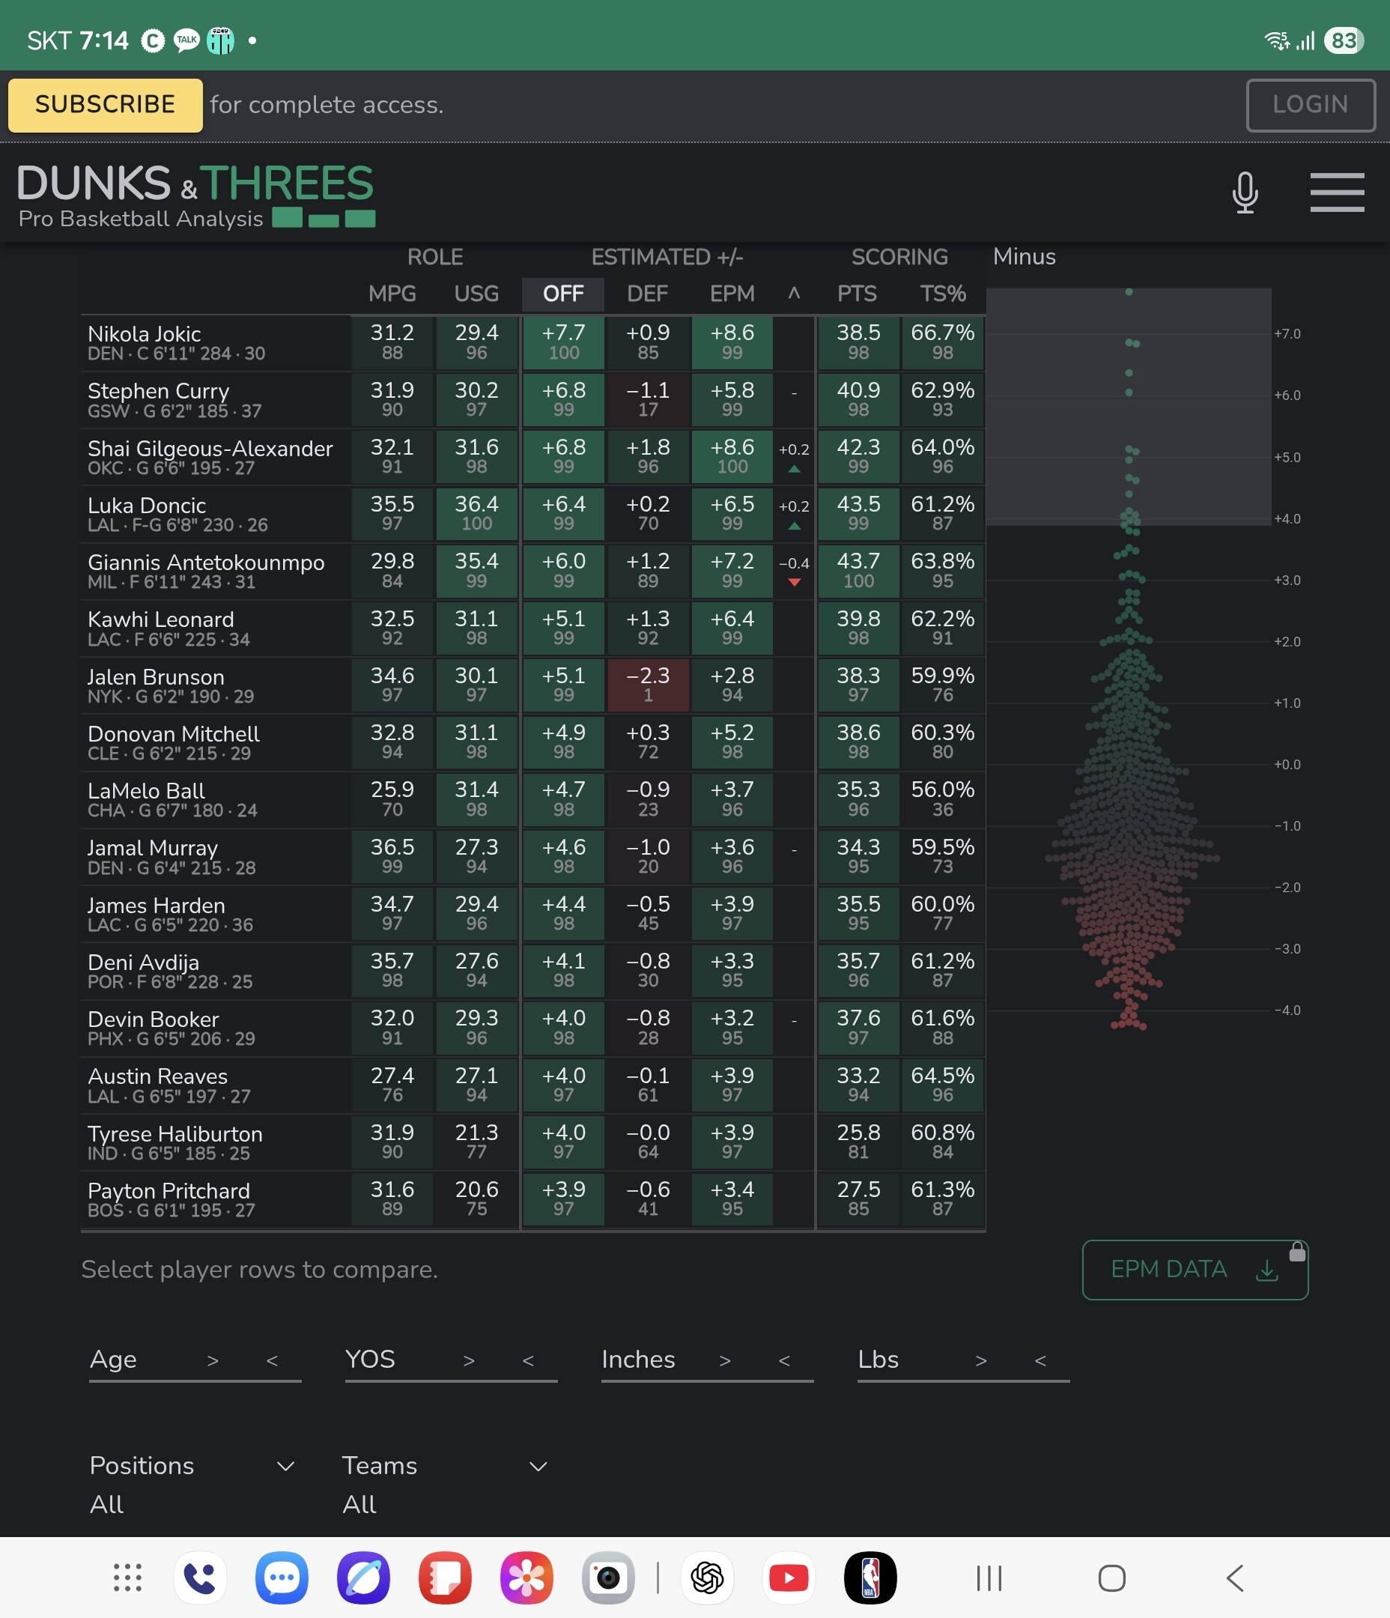
Task: Click the Age greater-than filter field
Action: (x=213, y=1360)
